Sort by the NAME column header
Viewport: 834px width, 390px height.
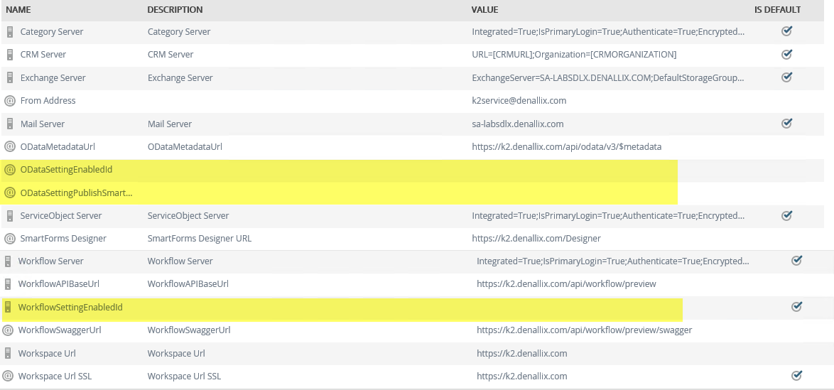(x=17, y=9)
